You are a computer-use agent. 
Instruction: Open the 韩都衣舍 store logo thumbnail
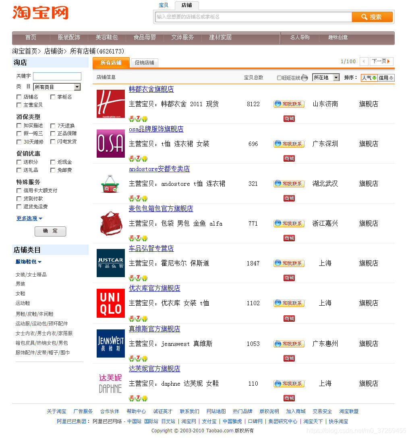point(111,104)
